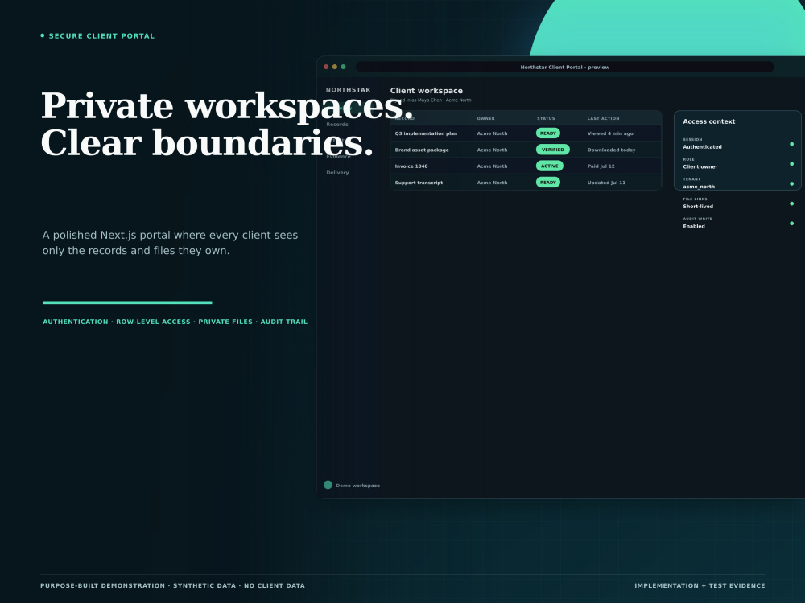805x603 pixels.
Task: Click the PURPOSE-BUILT DEMONSTRATION footer text
Action: [x=103, y=585]
